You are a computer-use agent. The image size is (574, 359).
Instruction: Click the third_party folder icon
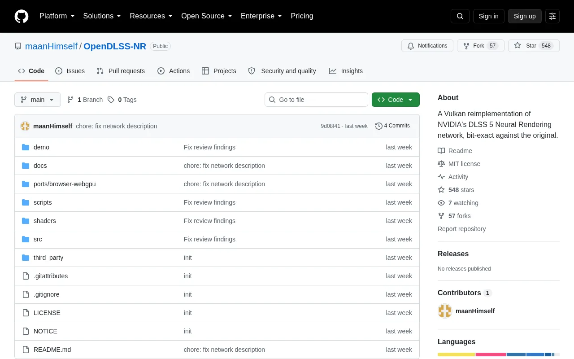pyautogui.click(x=26, y=258)
